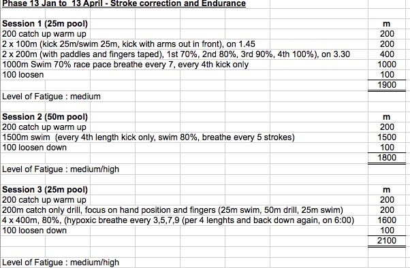Click the 1000 distance value cell
The height and width of the screenshot is (268, 410).
point(387,65)
